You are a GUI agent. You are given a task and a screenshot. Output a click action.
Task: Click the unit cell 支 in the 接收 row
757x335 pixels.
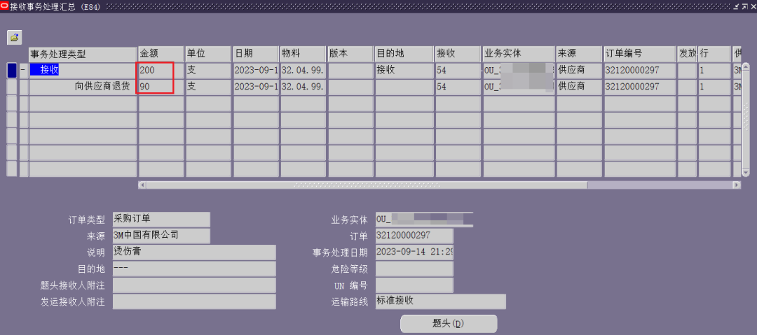tap(209, 71)
